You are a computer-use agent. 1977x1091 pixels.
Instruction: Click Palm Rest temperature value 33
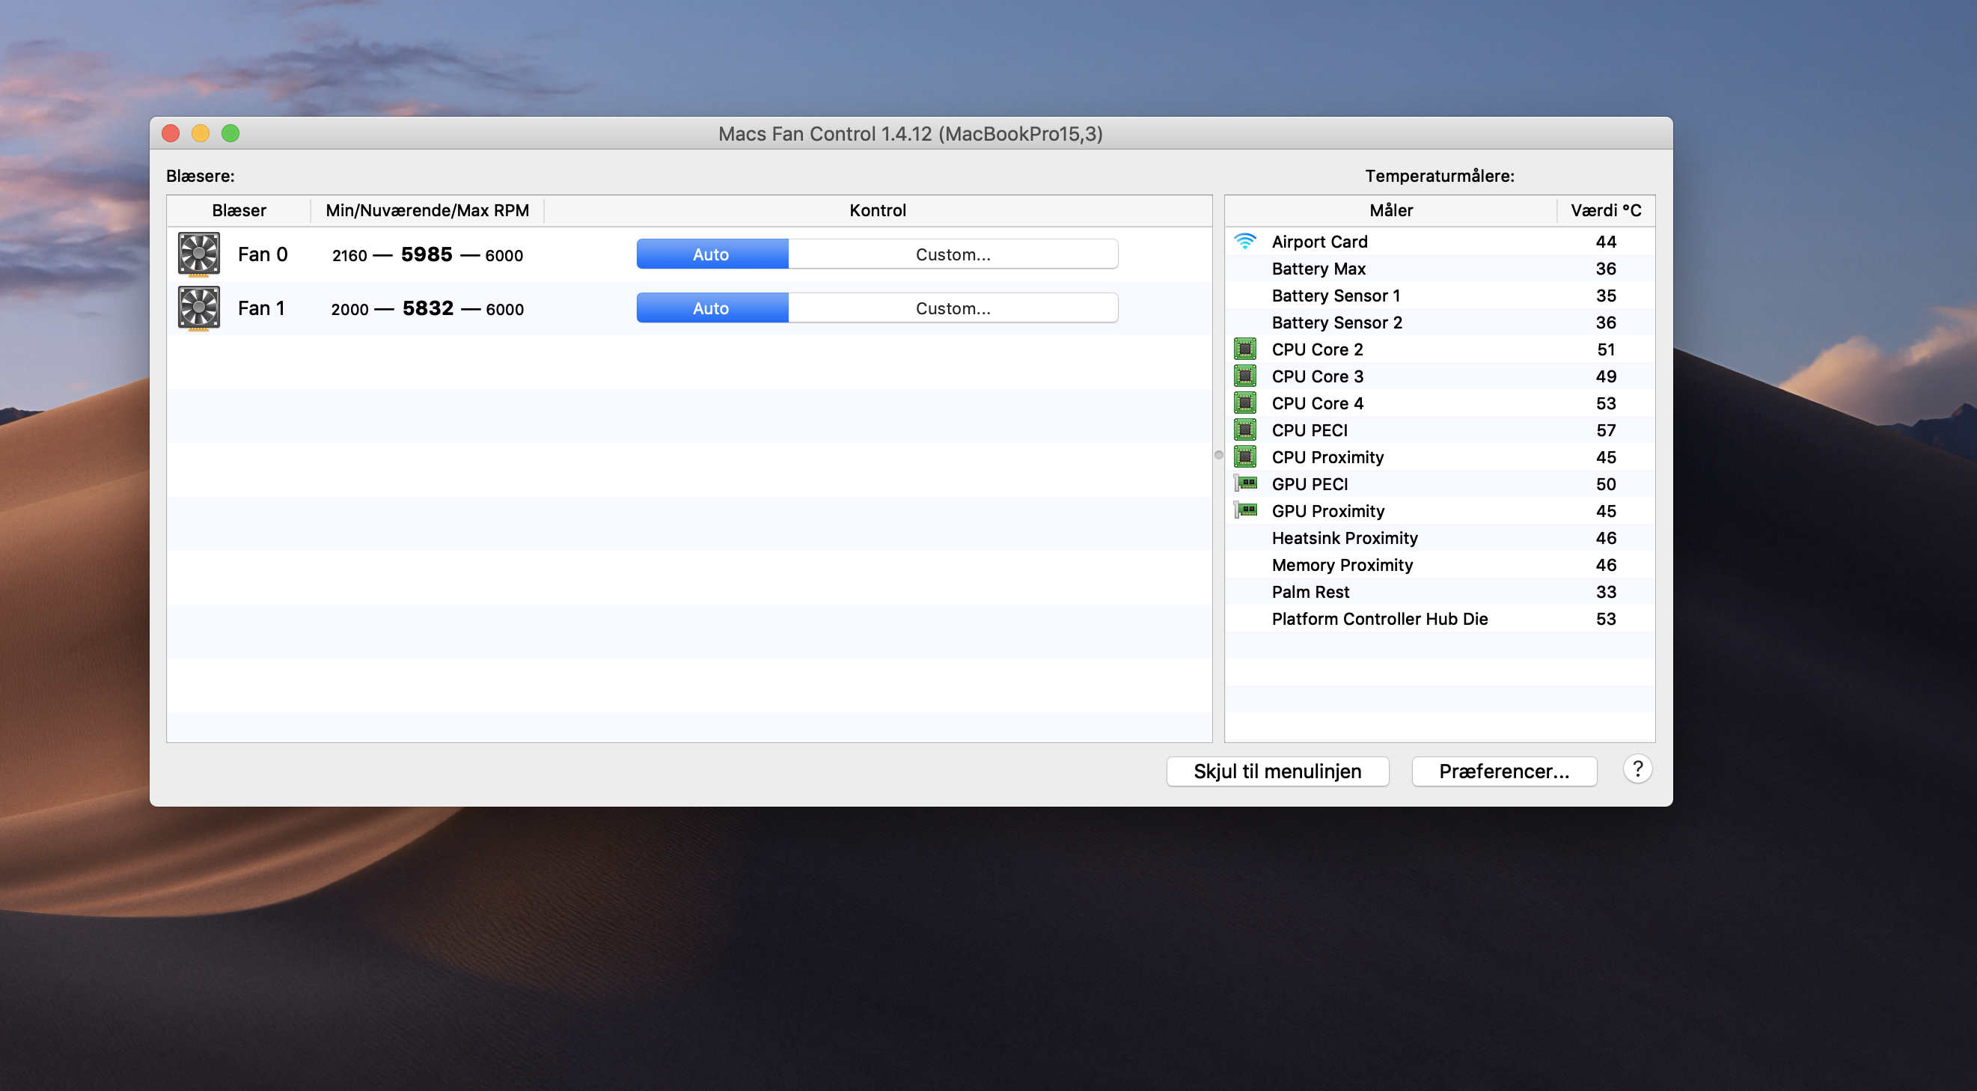click(1606, 592)
